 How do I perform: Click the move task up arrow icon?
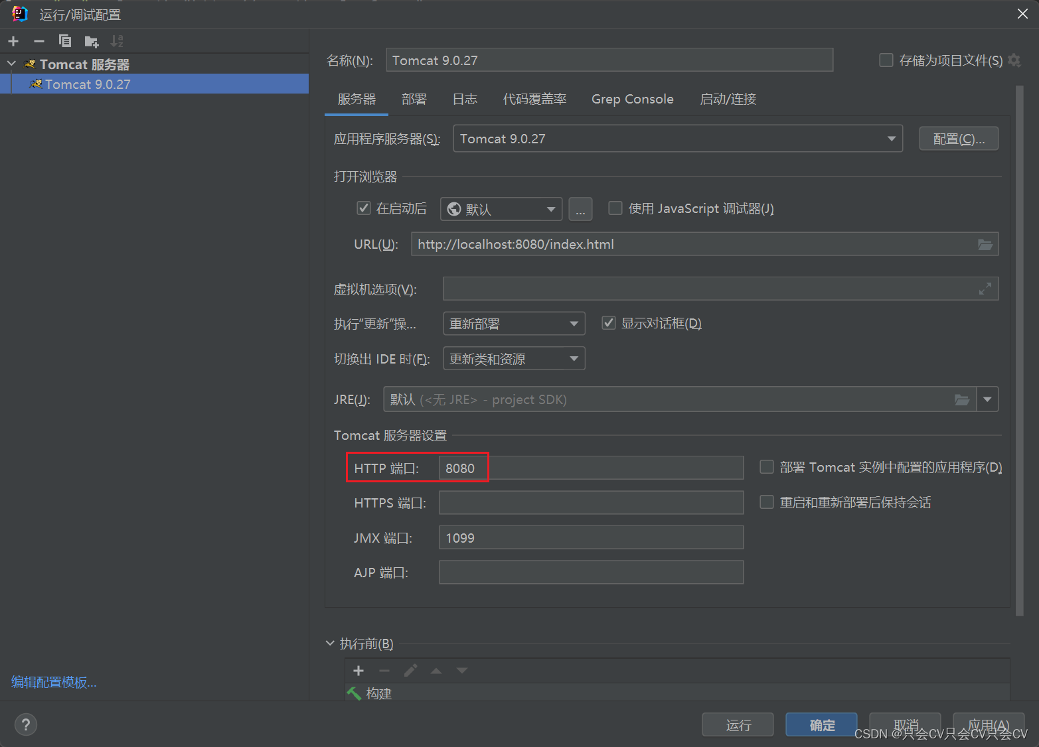[436, 671]
